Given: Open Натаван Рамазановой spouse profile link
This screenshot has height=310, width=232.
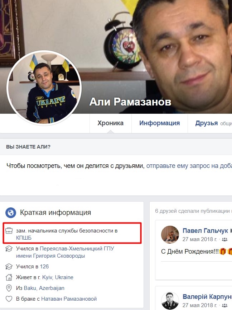Looking at the screenshot, I should click(x=69, y=299).
